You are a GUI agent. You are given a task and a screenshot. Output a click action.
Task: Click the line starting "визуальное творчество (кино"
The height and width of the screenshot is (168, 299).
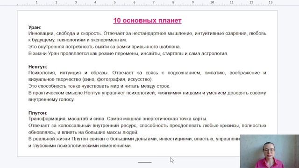click(x=91, y=79)
